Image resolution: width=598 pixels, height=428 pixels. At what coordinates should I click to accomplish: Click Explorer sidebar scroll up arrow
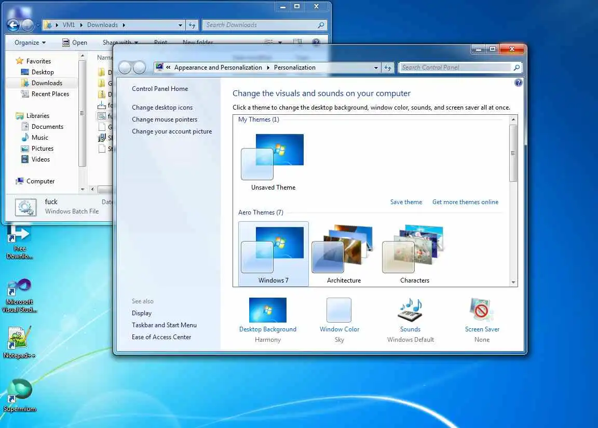83,57
